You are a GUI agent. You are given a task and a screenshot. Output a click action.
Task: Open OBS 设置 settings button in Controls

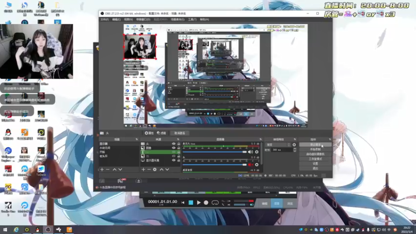pos(315,164)
